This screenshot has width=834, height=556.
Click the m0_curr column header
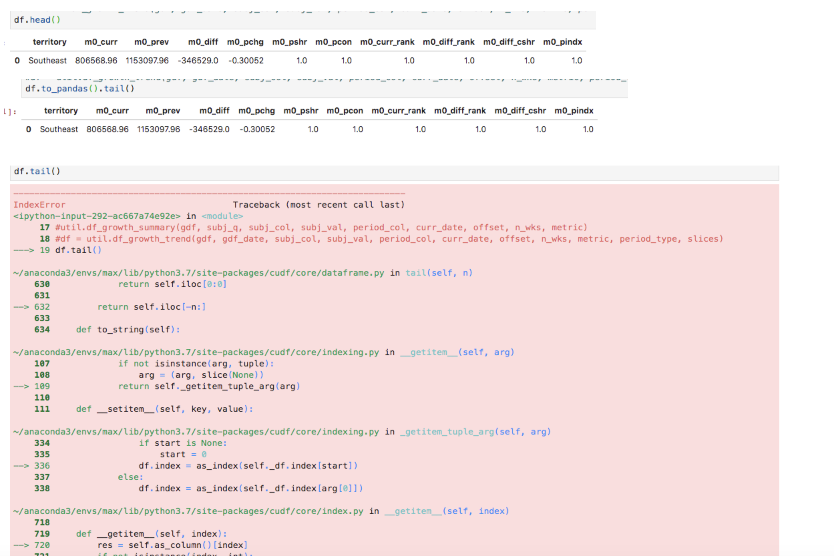coord(101,42)
